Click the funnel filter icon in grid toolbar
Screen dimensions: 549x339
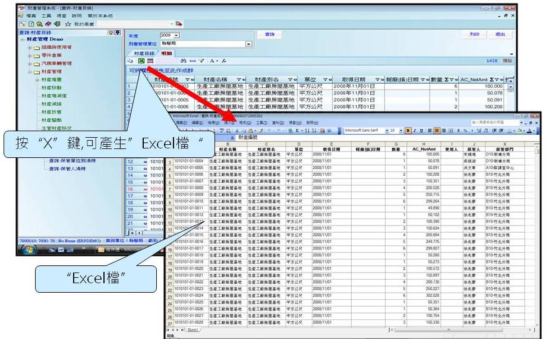click(201, 61)
